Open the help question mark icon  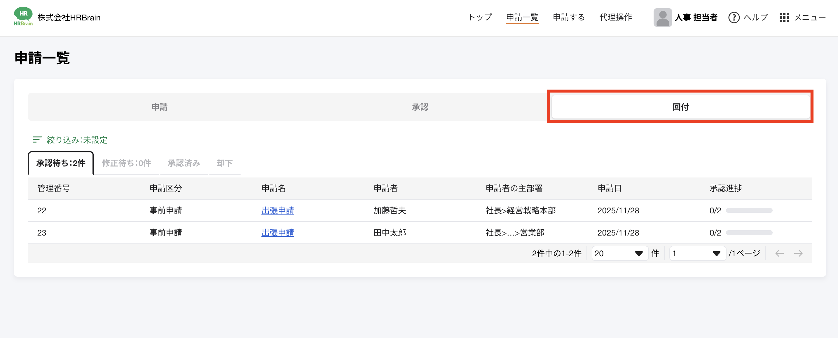(734, 17)
